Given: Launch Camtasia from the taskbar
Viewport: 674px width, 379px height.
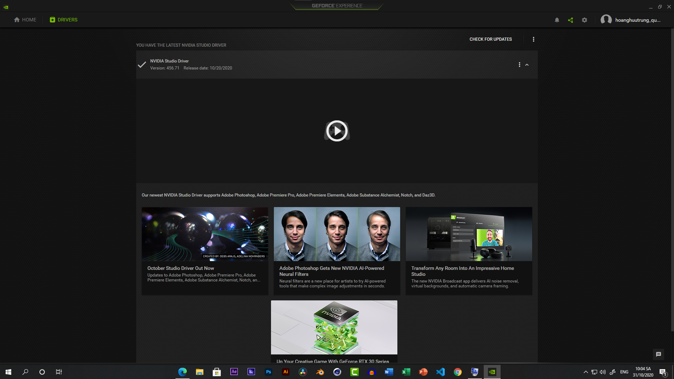Looking at the screenshot, I should [x=355, y=372].
